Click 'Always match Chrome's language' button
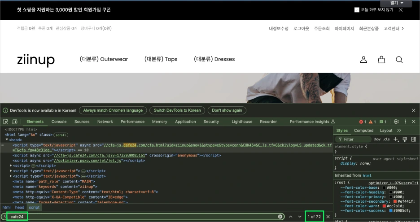The height and width of the screenshot is (222, 420). (113, 110)
